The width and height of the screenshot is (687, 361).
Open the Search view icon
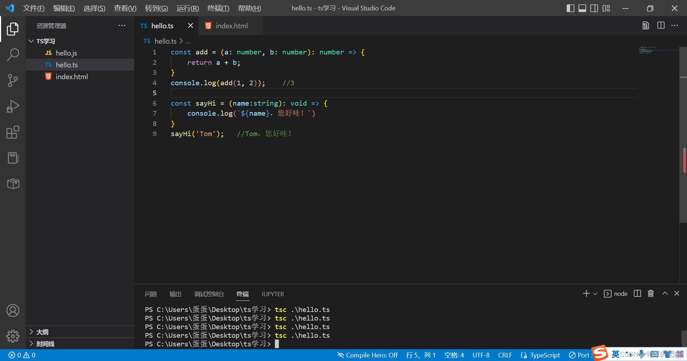pyautogui.click(x=13, y=55)
